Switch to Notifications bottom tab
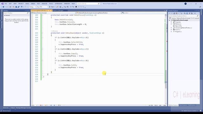The height and width of the screenshot is (114, 203). point(192,105)
